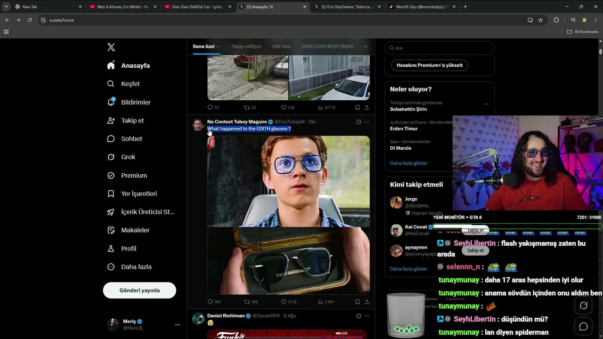Share the post with 877 B views
Image resolution: width=603 pixels, height=339 pixels.
[367, 108]
